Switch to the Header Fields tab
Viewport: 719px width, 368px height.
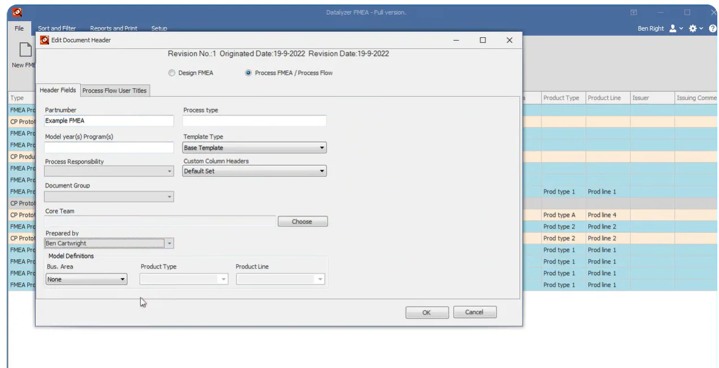(x=58, y=90)
